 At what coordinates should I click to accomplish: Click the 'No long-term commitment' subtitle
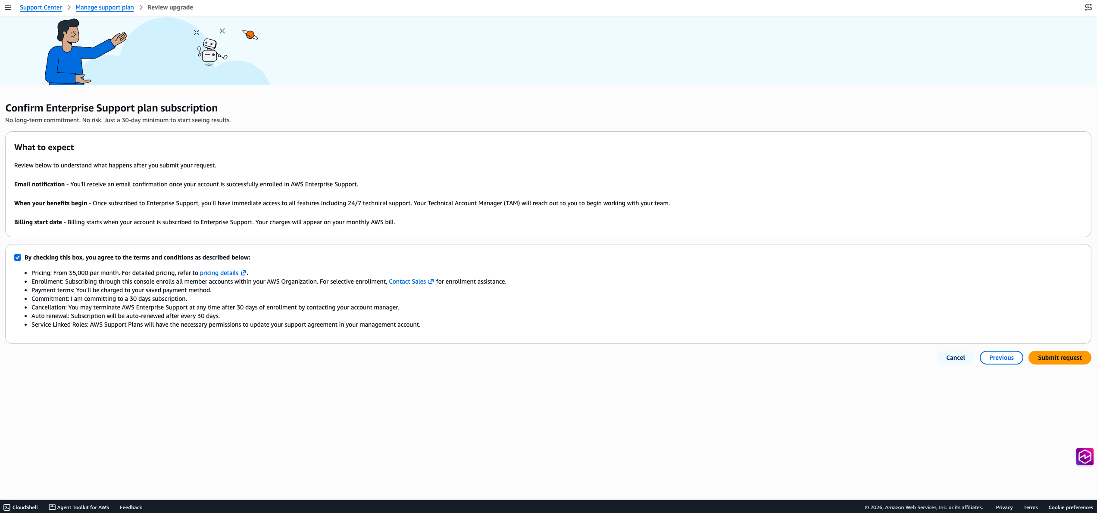(118, 120)
